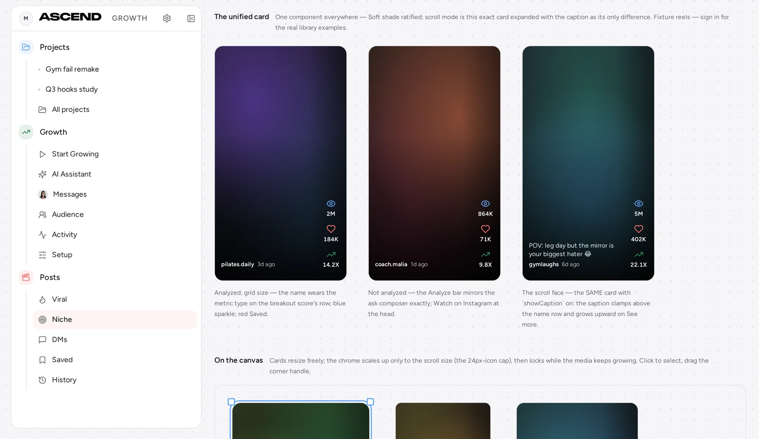Select the green canvas card

click(301, 421)
